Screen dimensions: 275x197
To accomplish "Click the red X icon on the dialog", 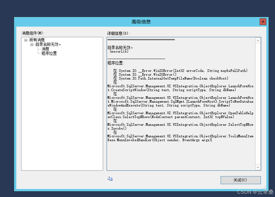I will pos(263,21).
